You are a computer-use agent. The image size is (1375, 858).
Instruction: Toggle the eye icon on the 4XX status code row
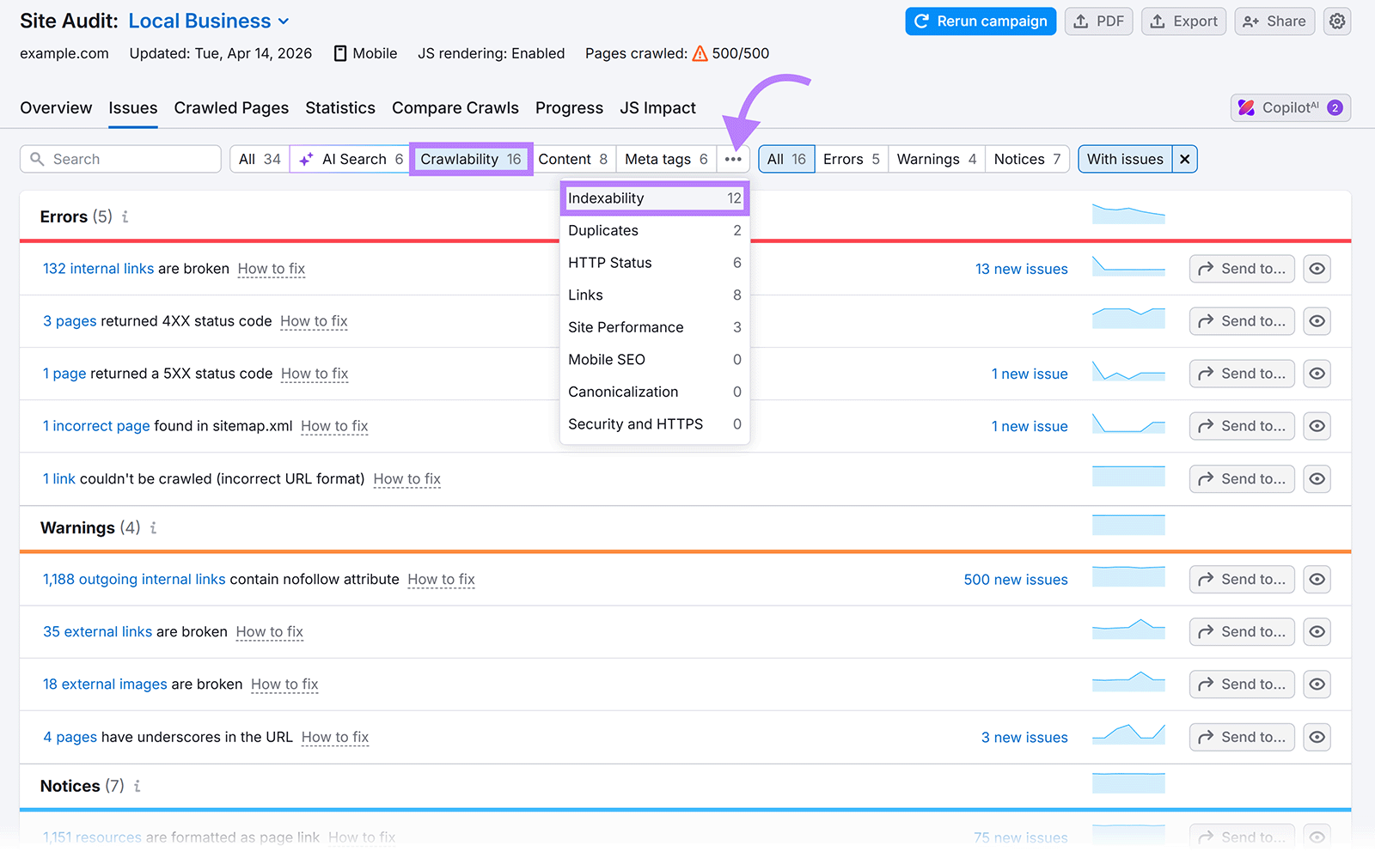[x=1317, y=320]
